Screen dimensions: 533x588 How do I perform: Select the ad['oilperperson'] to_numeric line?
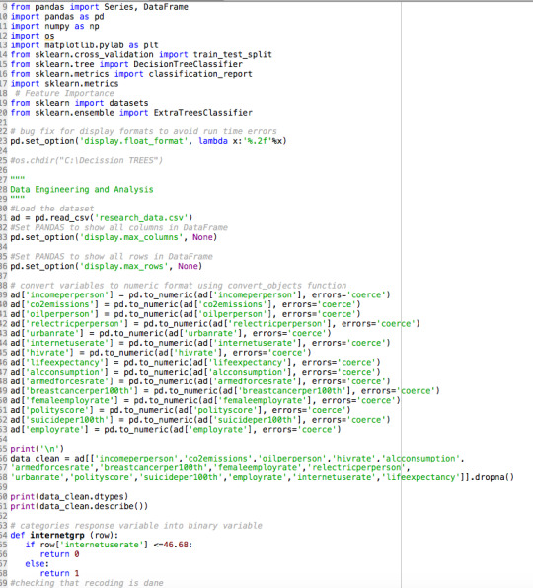coord(186,314)
